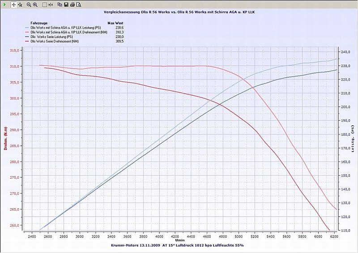Zoom in using the plus magnifier
The width and height of the screenshot is (358, 253).
tap(35, 4)
